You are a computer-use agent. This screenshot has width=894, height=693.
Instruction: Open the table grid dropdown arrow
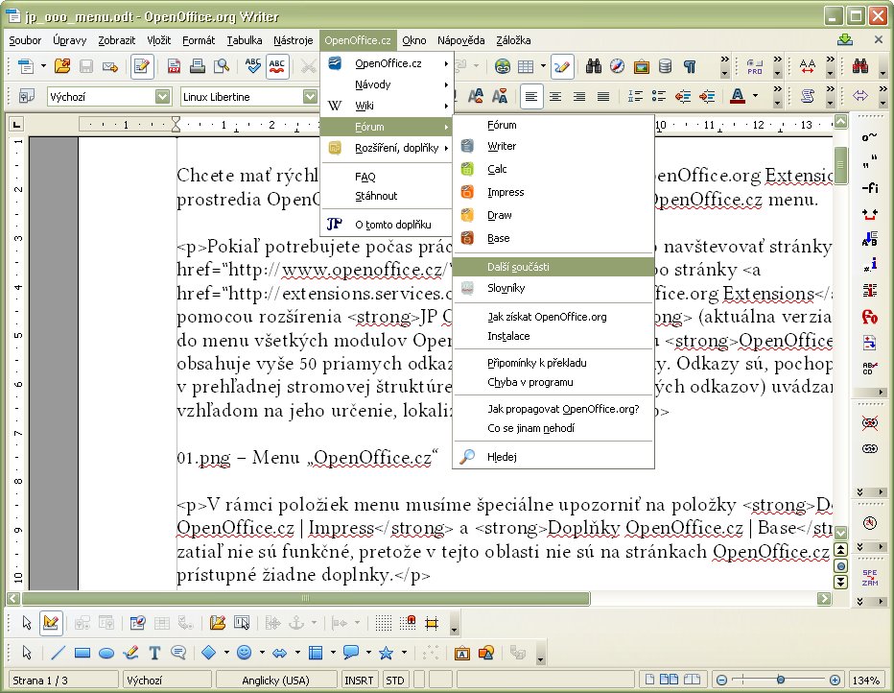(543, 67)
